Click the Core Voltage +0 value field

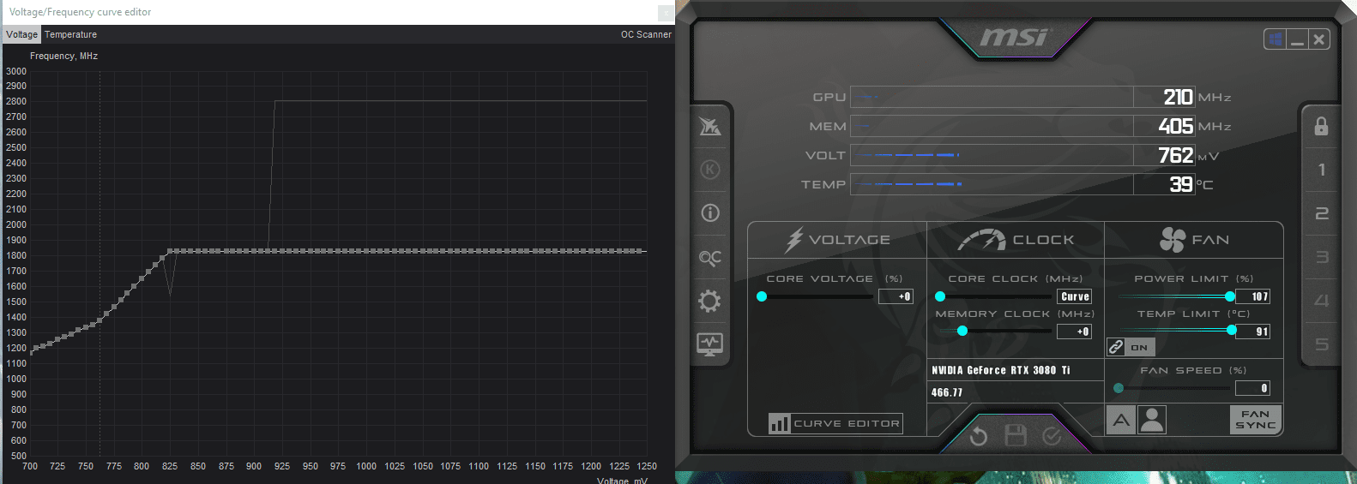tap(896, 296)
